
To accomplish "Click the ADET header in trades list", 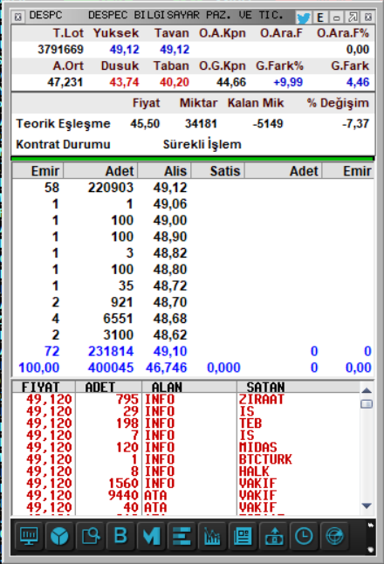I will 108,387.
